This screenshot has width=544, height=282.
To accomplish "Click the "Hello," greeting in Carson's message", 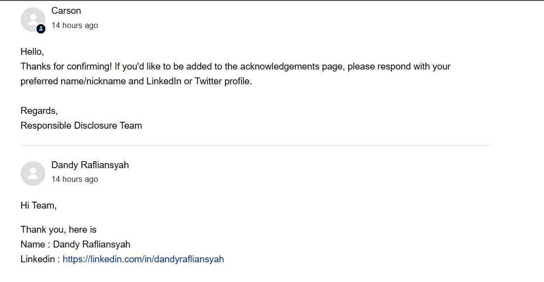I will 32,51.
